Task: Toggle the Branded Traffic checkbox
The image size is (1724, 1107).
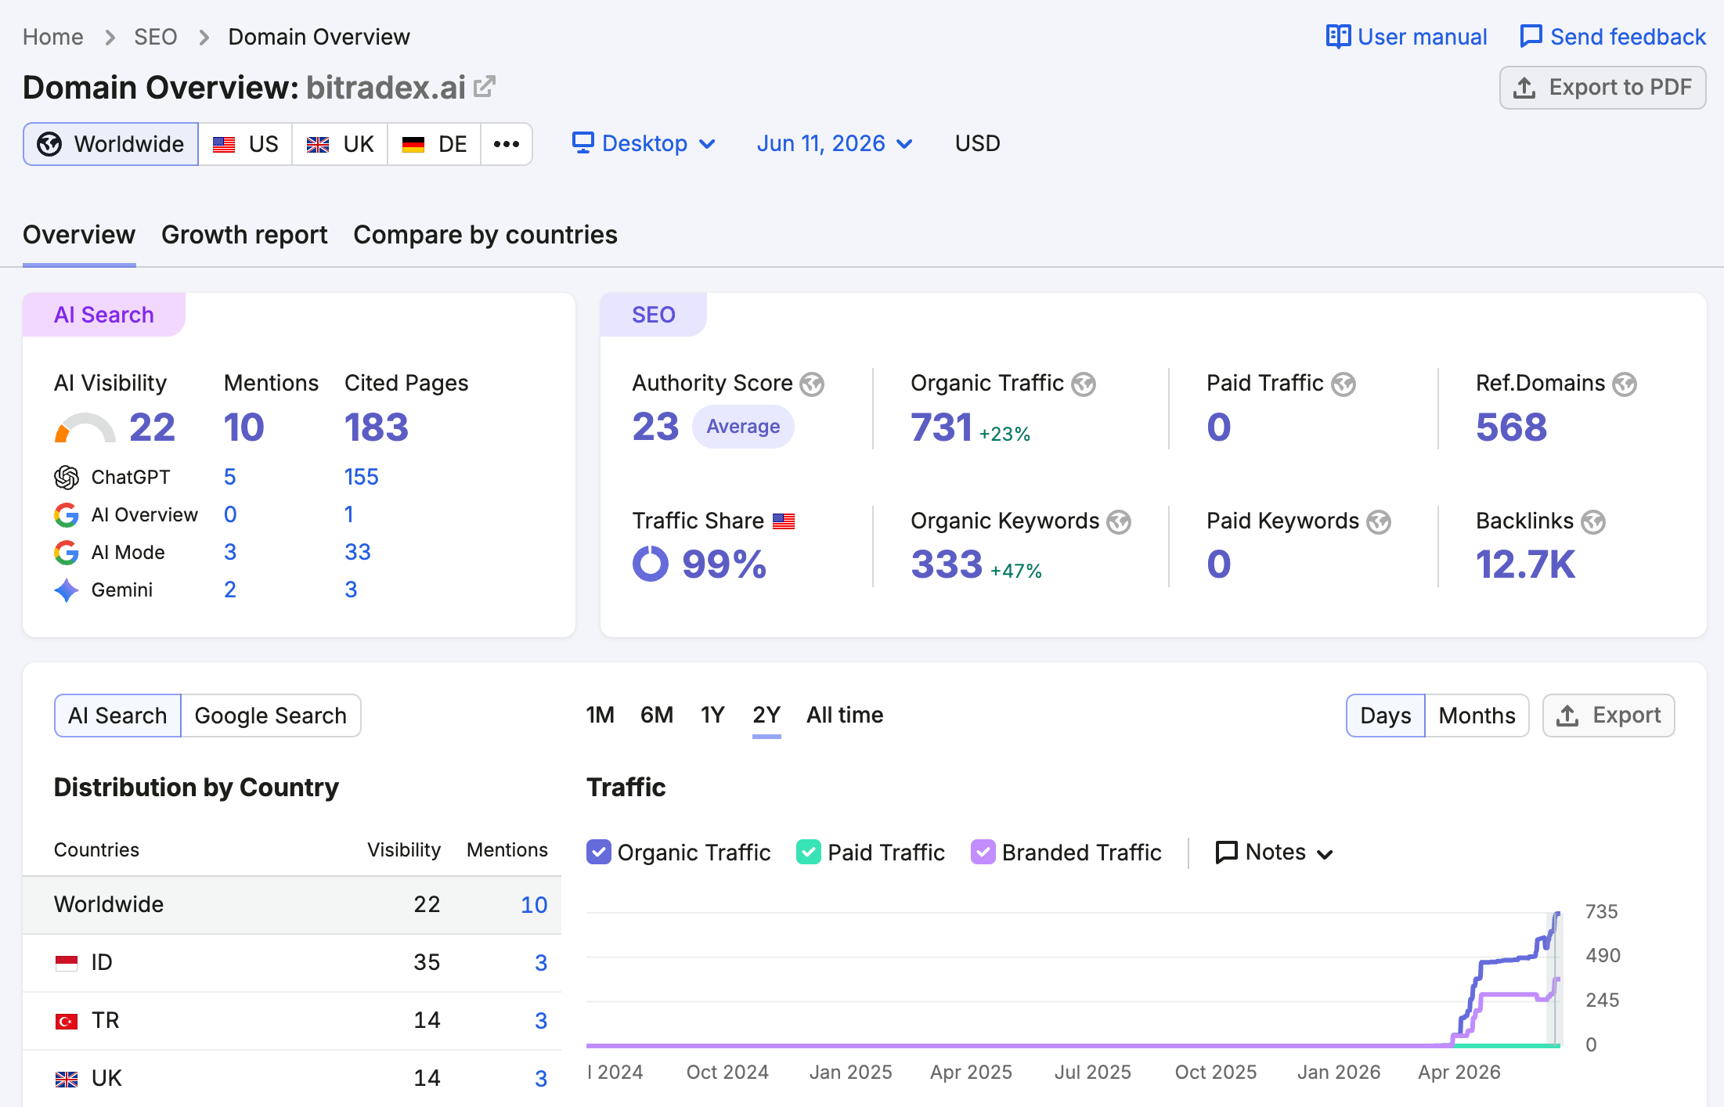Action: pyautogui.click(x=983, y=852)
